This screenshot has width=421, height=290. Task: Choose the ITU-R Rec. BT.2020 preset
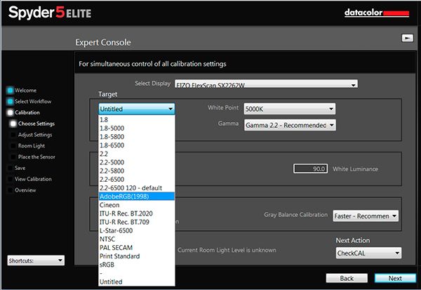coord(137,213)
